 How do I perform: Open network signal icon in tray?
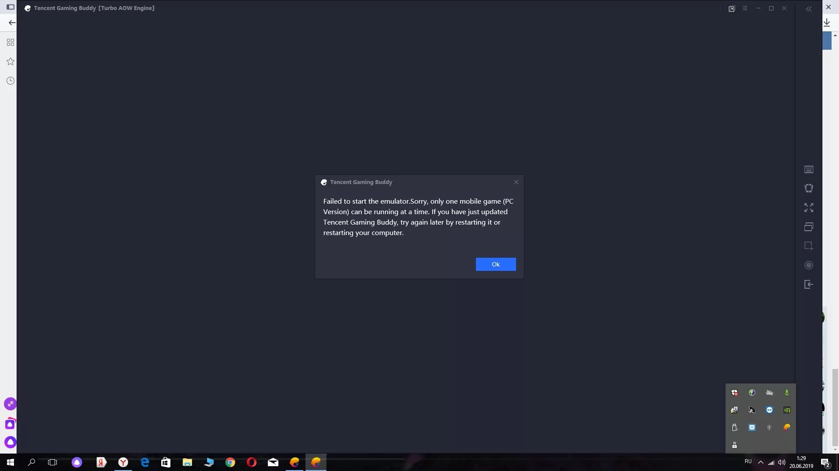pyautogui.click(x=771, y=463)
